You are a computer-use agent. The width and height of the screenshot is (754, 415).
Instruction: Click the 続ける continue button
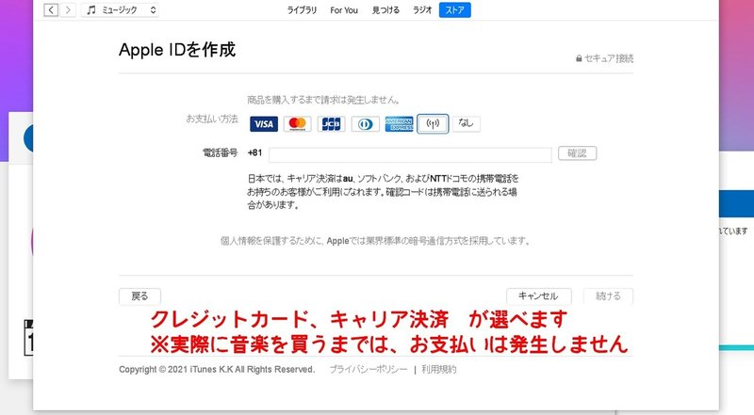point(608,295)
